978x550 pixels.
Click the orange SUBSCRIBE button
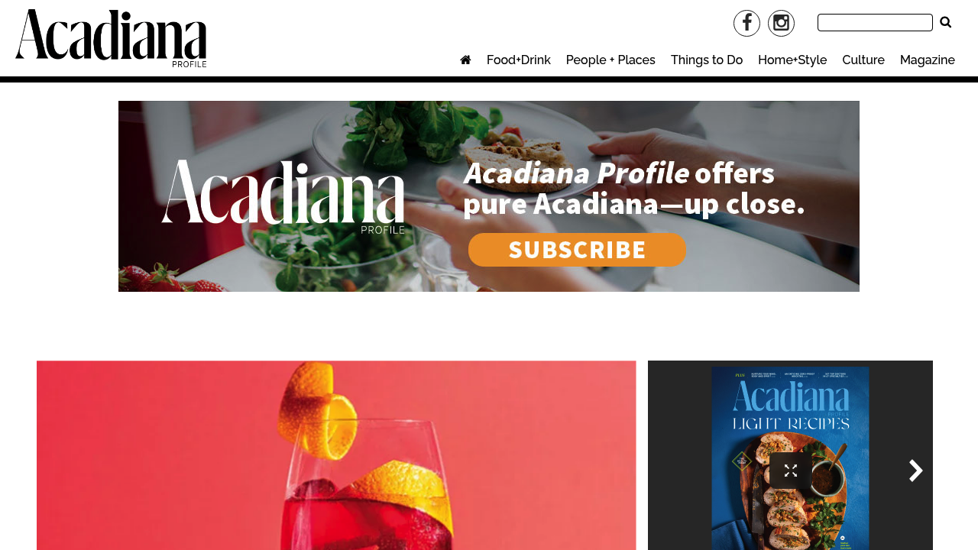577,250
